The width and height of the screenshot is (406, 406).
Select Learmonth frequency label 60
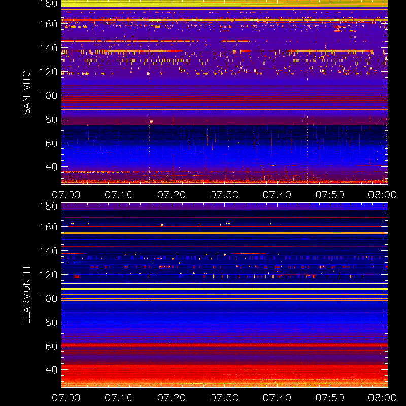click(x=51, y=346)
